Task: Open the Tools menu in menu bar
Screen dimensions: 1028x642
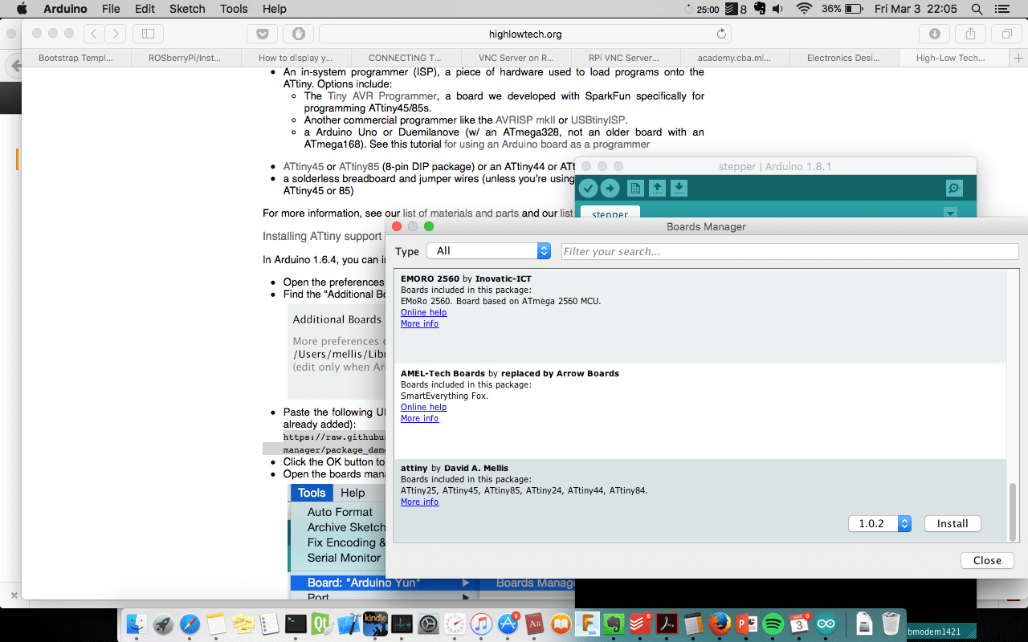Action: tap(234, 9)
